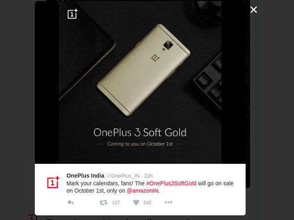The width and height of the screenshot is (294, 220).
Task: Open the OnePlus India profile name
Action: 85,176
